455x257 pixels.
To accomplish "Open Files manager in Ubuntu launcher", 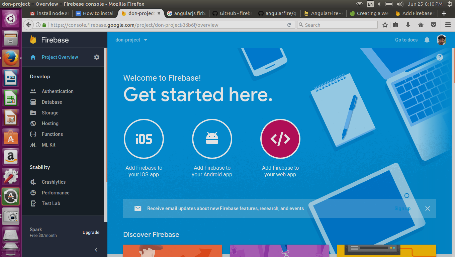I will (x=11, y=38).
